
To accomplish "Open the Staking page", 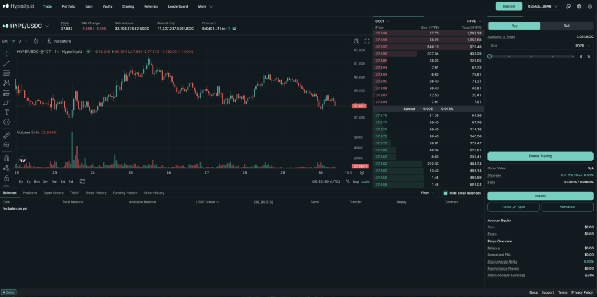I will coord(128,6).
